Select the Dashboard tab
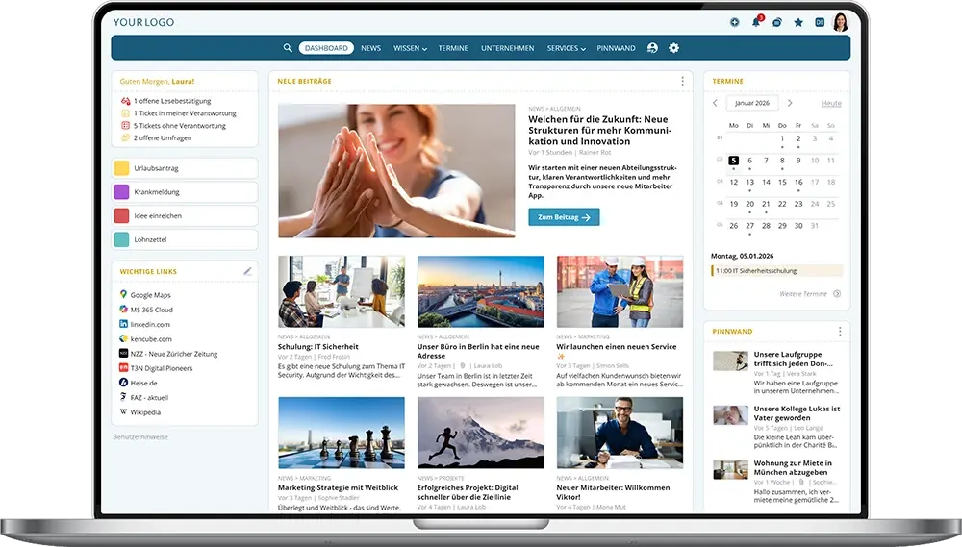Viewport: 962px width, 547px height. coord(326,48)
